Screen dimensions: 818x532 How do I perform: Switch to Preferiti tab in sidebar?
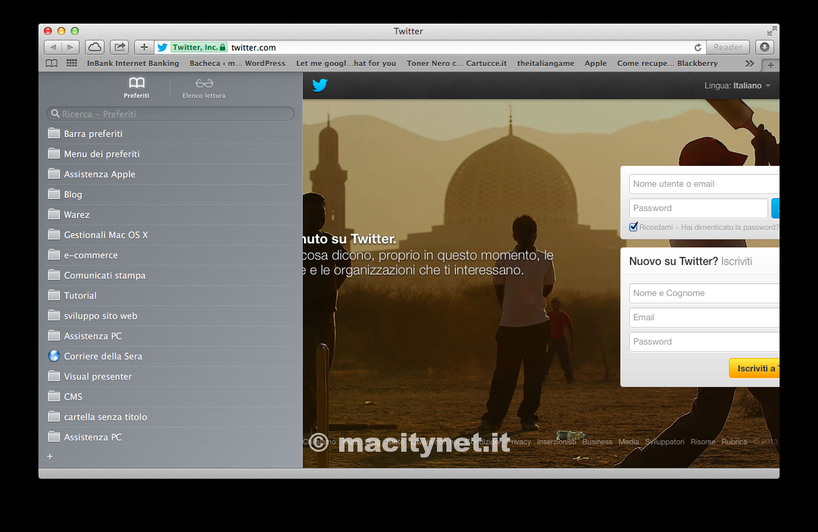[x=136, y=88]
